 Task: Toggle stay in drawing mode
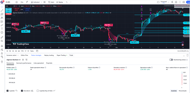pyautogui.click(x=2, y=49)
